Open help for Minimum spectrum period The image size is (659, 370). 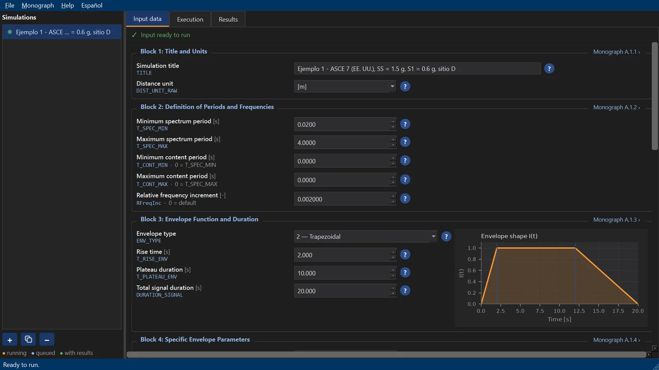[405, 124]
